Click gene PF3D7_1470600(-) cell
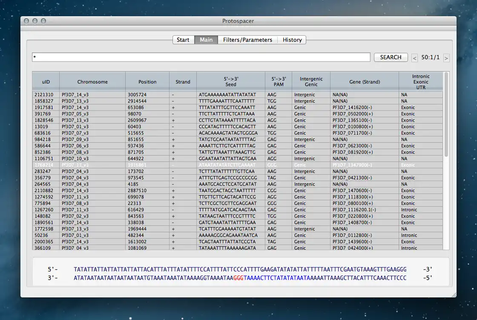The image size is (477, 320). tap(365, 190)
